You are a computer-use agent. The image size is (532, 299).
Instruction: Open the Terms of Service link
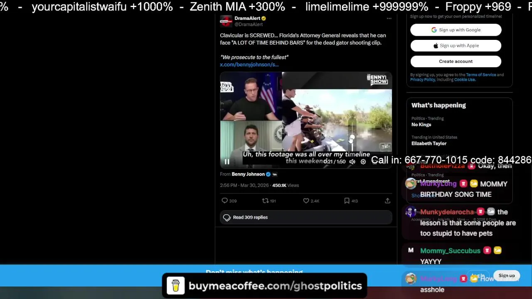481,75
